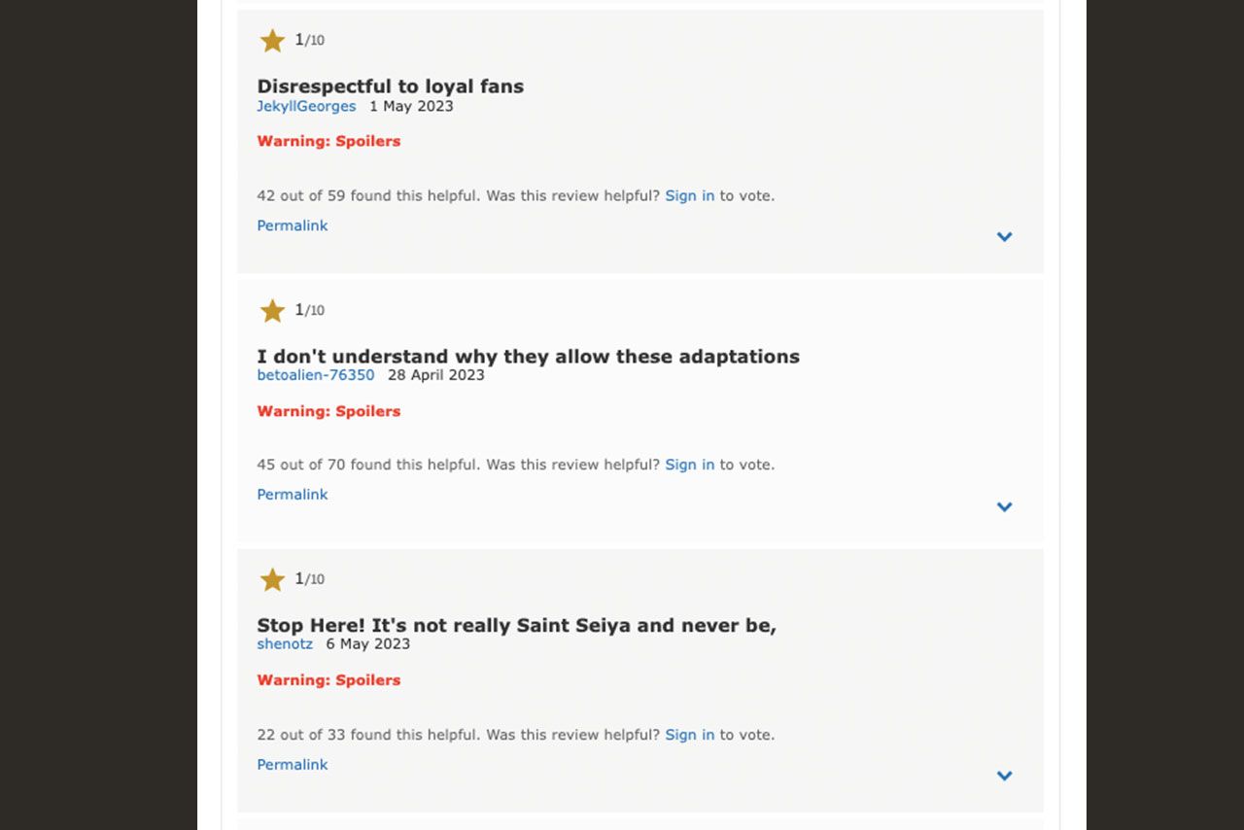1244x830 pixels.
Task: Open Permalink for the 28 April 2023 review
Action: point(292,495)
